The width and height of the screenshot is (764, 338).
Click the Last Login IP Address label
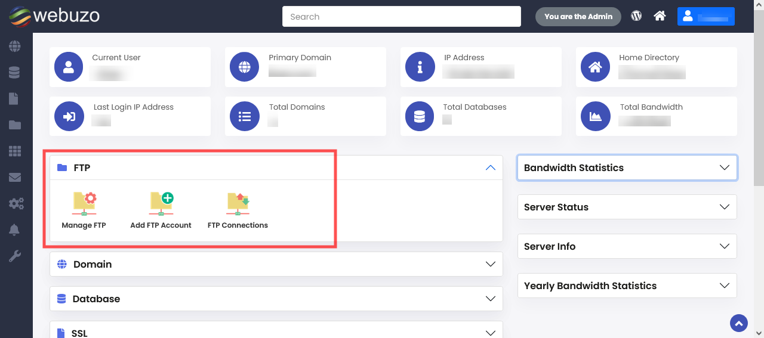coord(134,107)
